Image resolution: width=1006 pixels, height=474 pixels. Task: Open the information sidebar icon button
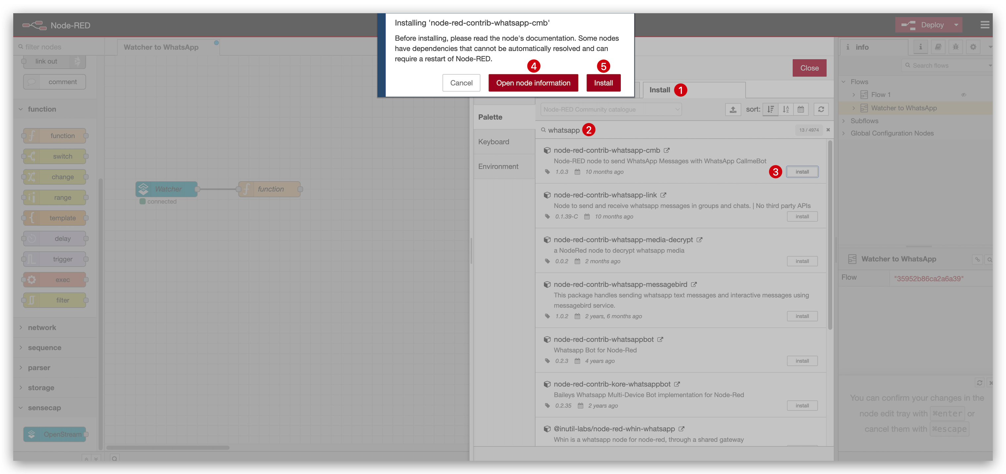(921, 47)
